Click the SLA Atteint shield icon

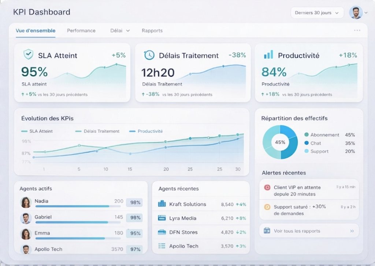coord(28,54)
